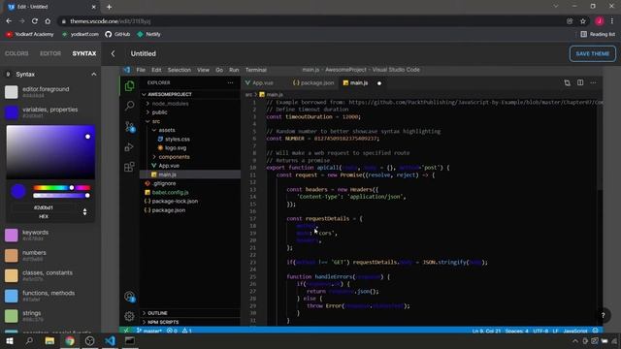Select the SYNTAX tab
Screen dimensions: 621x349
84,53
